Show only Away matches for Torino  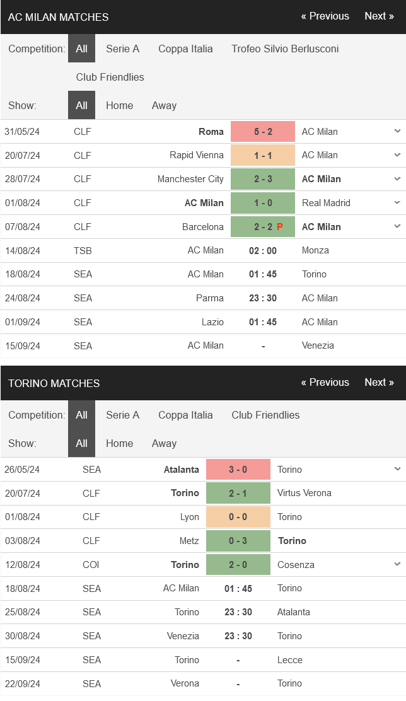coord(164,444)
